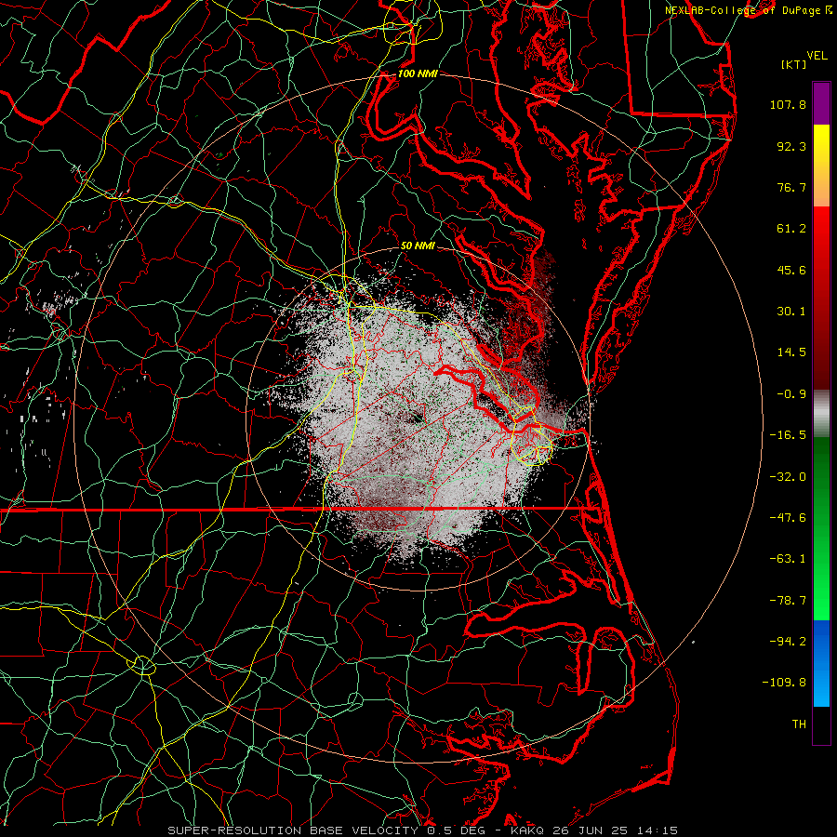
Task: Click the 45.6 velocity scale value
Action: 791,270
